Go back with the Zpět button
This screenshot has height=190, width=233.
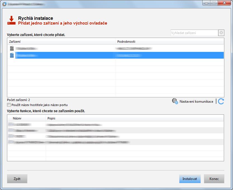pyautogui.click(x=17, y=179)
